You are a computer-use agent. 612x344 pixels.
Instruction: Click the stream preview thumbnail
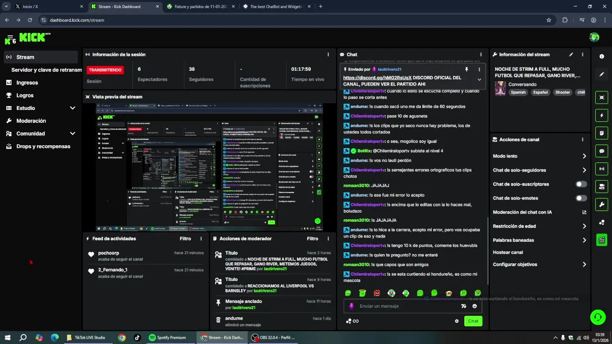(209, 167)
